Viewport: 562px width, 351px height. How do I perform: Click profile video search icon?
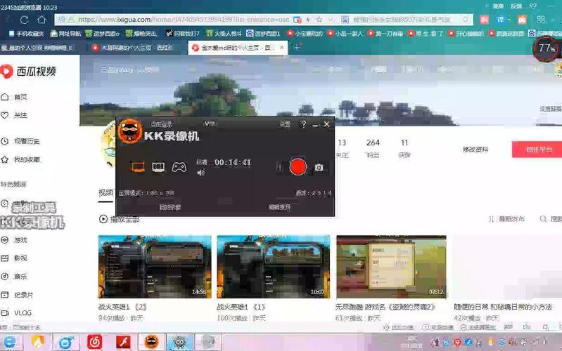tap(543, 218)
